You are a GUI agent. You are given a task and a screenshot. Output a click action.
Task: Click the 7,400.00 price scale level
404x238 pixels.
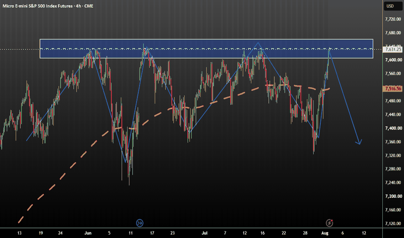393,128
